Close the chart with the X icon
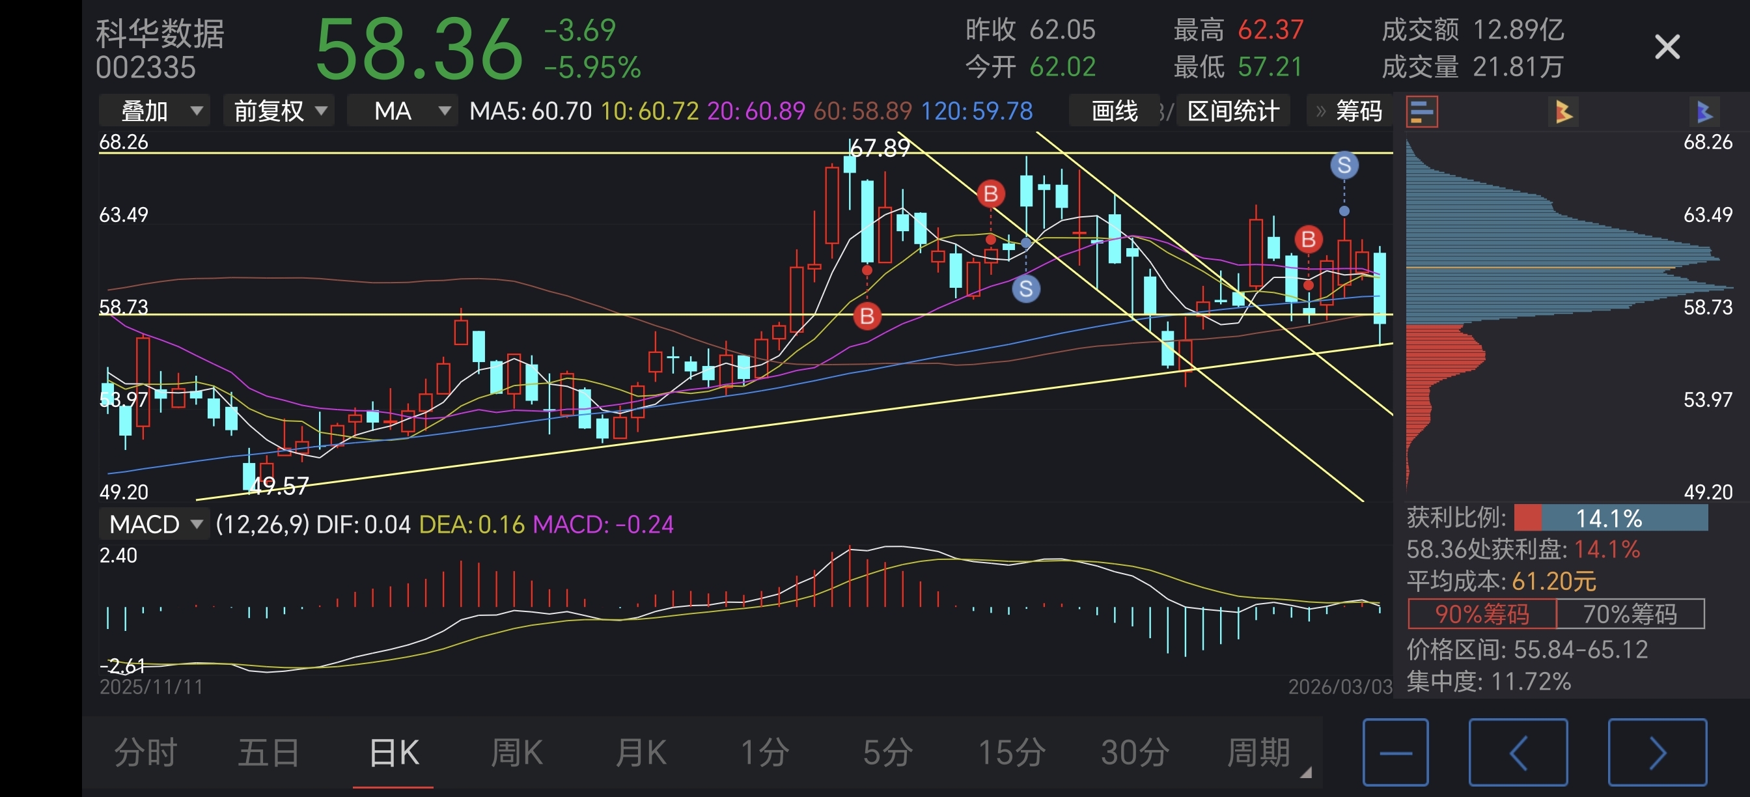 [x=1667, y=48]
